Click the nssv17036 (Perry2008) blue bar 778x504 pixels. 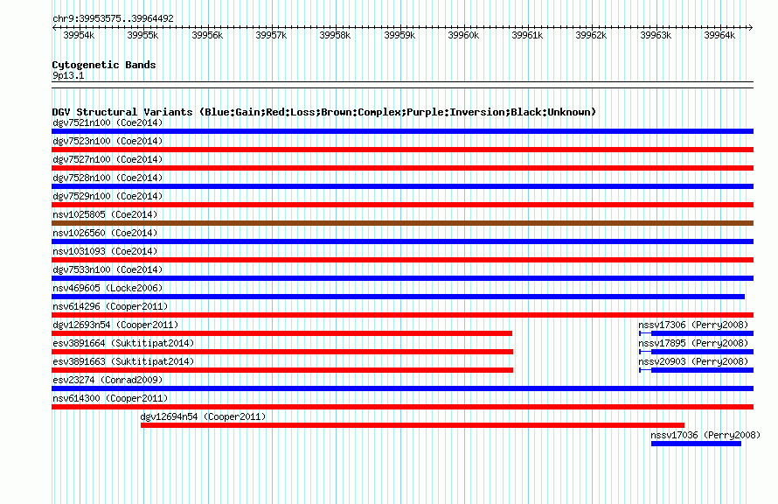tap(696, 444)
